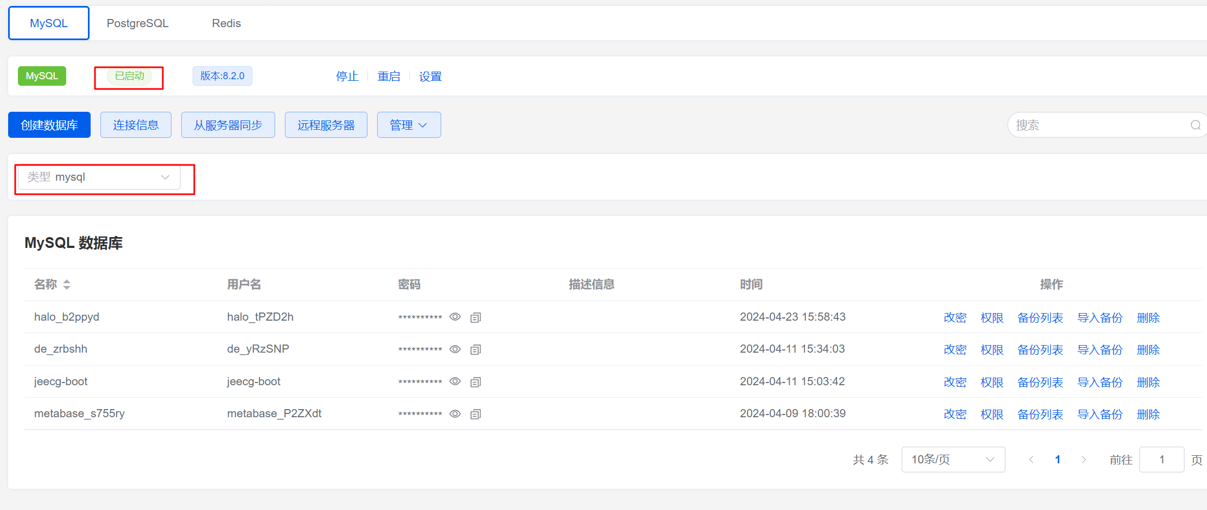
Task: Click the 时间 column header
Action: click(x=751, y=284)
